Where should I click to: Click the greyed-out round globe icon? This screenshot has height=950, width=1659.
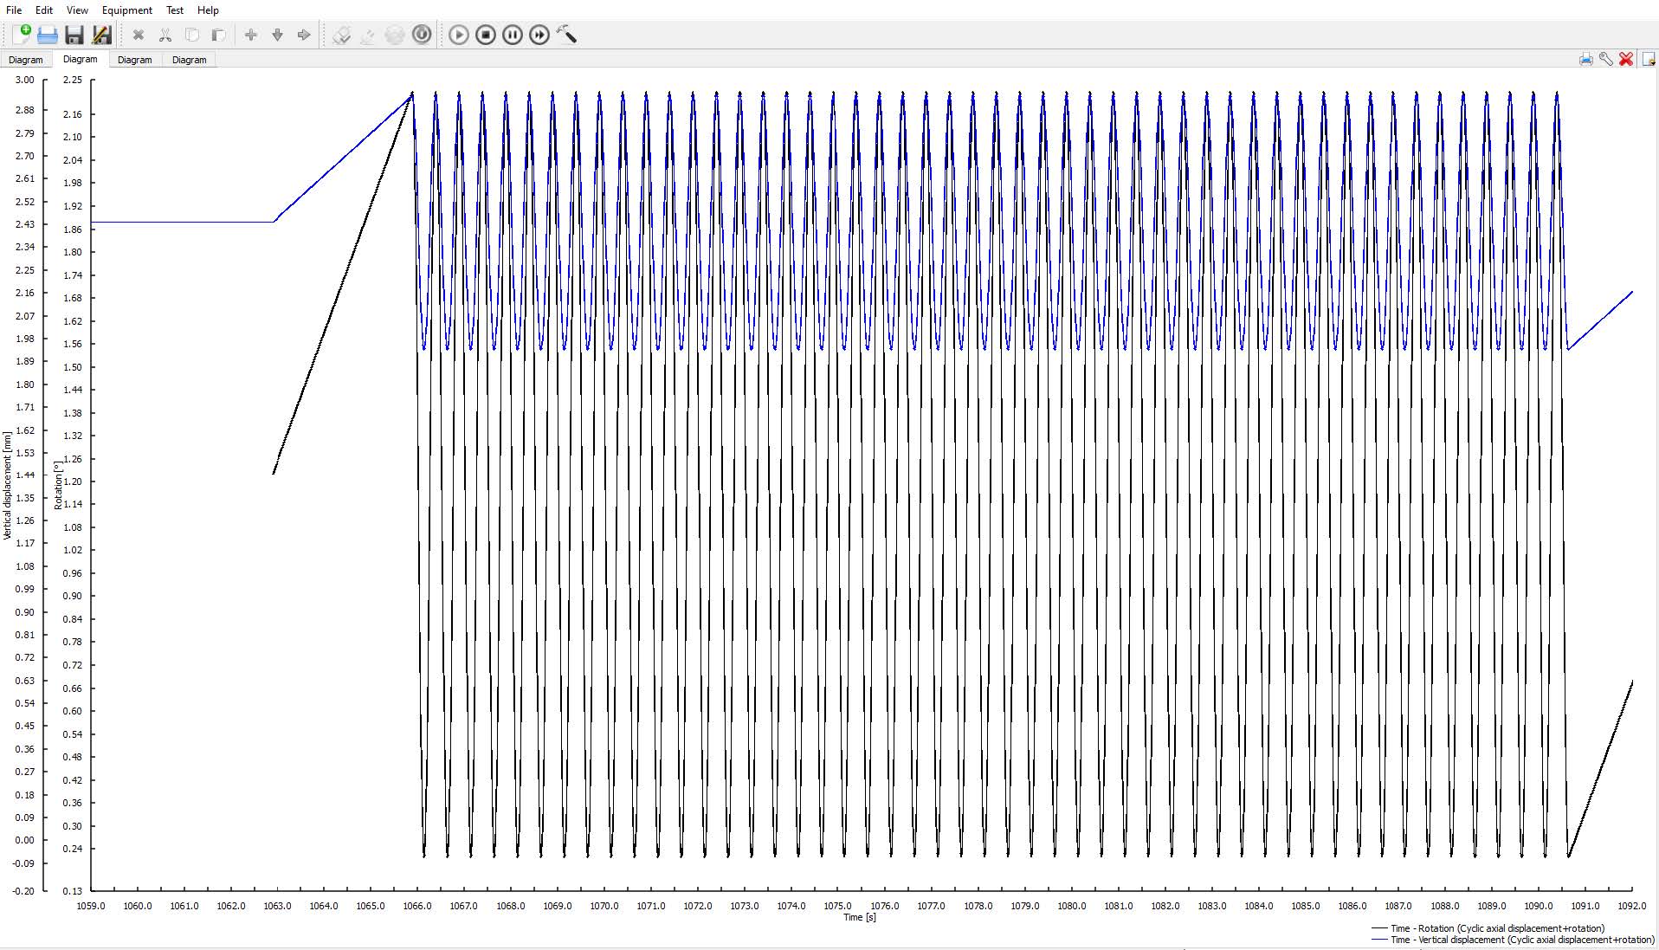[x=395, y=35]
